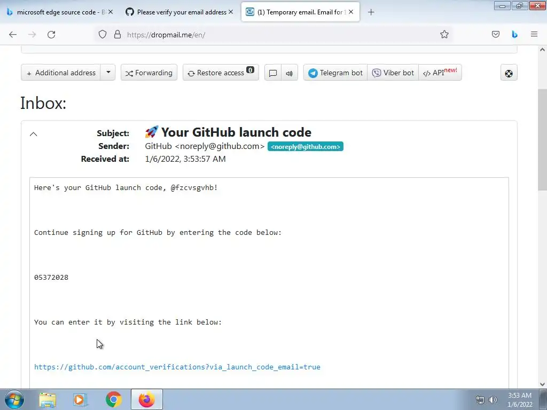Close the microsoft edge source code tab
This screenshot has height=410, width=547.
pos(111,12)
